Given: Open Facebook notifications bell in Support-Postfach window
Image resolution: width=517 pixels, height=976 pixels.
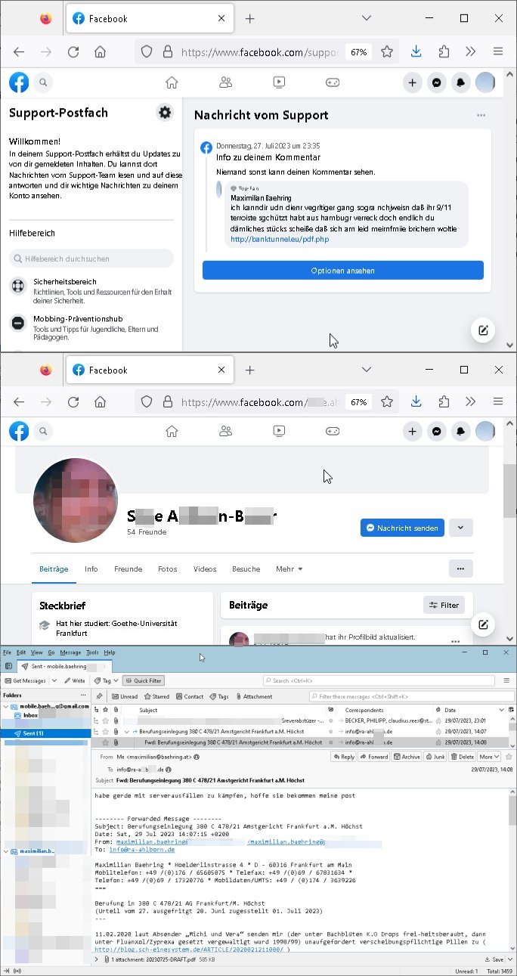Looking at the screenshot, I should pyautogui.click(x=460, y=83).
